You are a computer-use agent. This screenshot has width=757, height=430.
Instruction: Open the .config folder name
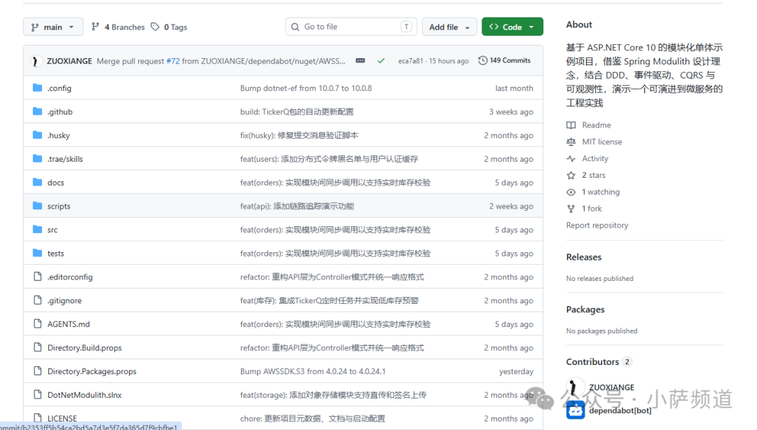pyautogui.click(x=60, y=88)
